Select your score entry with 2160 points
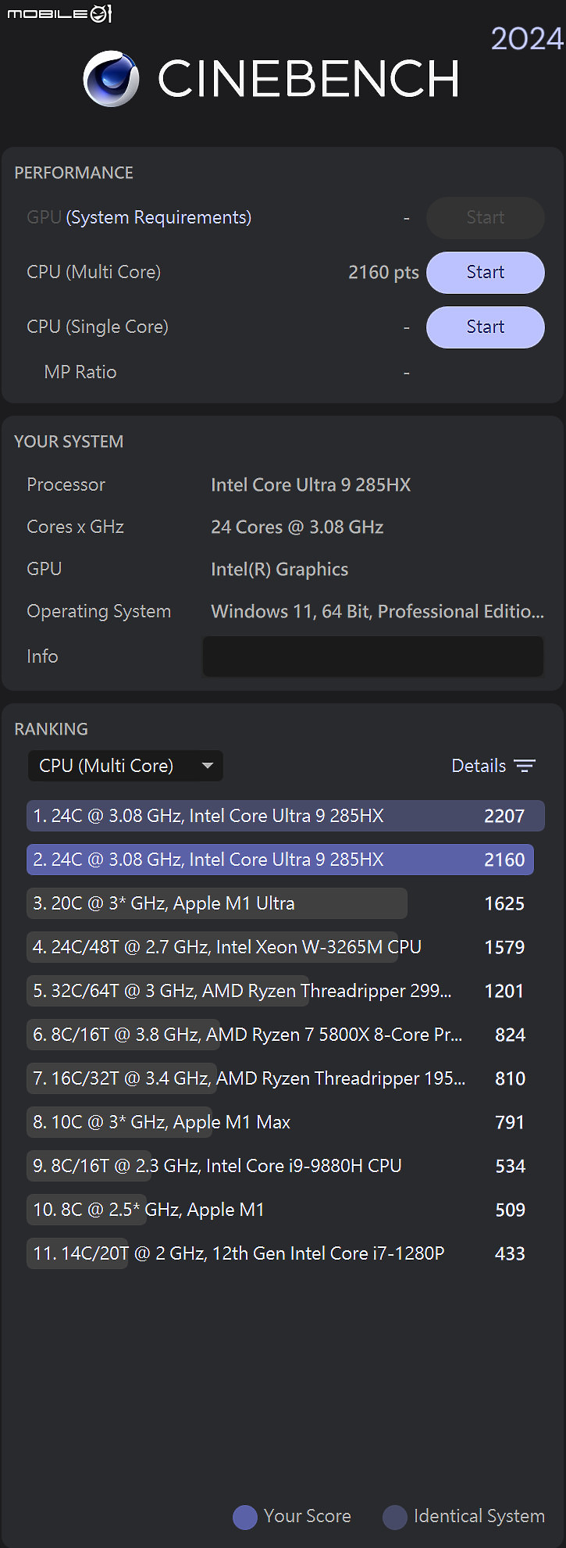 coord(280,860)
